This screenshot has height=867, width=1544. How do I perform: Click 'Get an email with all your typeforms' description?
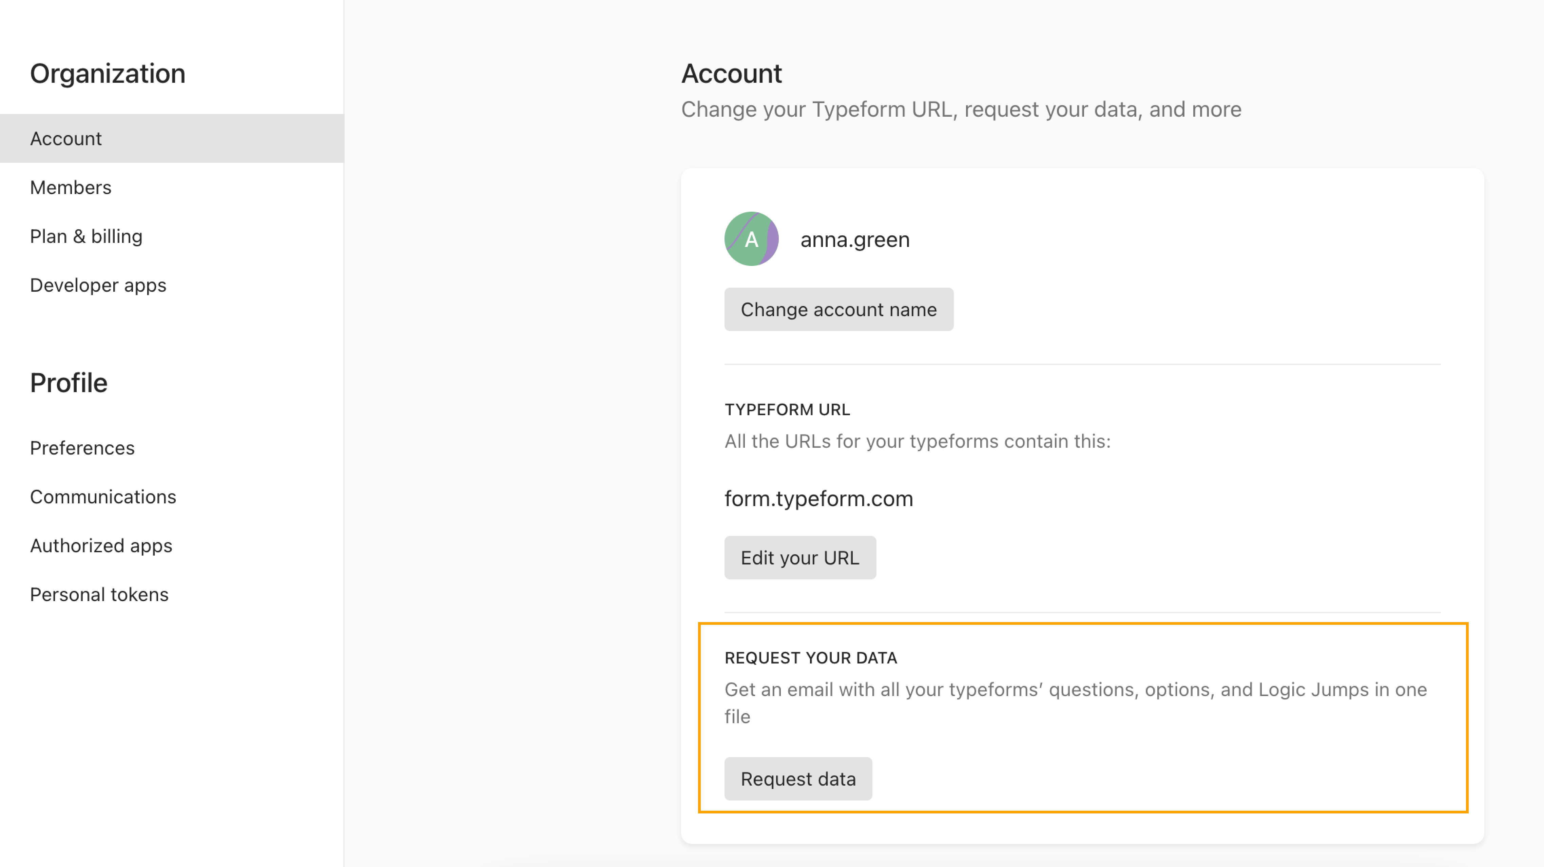(x=1076, y=703)
